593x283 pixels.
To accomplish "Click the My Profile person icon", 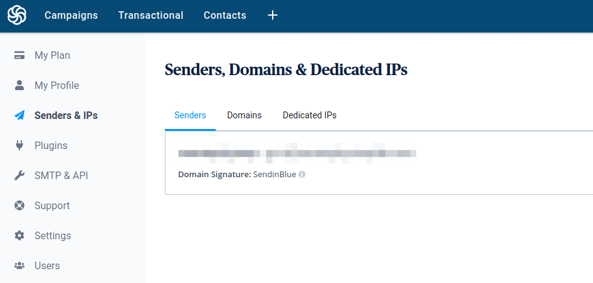I will (x=19, y=85).
